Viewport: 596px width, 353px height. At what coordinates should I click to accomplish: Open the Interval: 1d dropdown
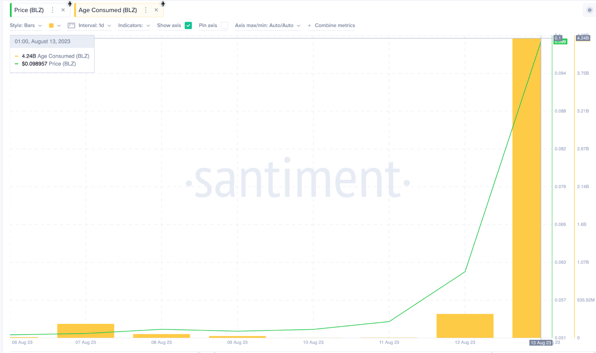pyautogui.click(x=95, y=25)
